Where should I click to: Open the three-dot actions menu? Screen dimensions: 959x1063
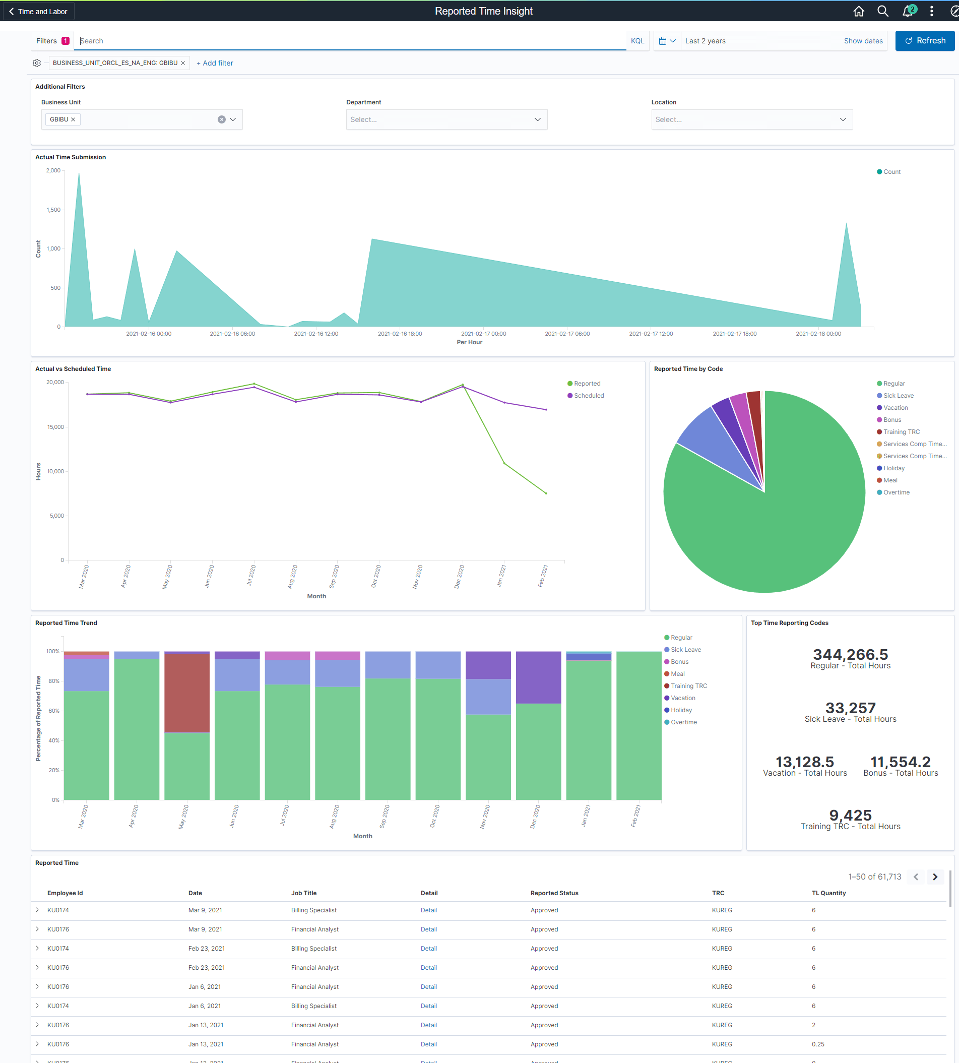(932, 11)
